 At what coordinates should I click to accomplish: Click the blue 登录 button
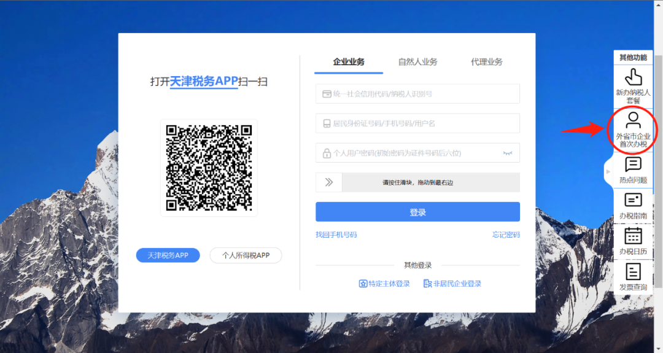(418, 212)
